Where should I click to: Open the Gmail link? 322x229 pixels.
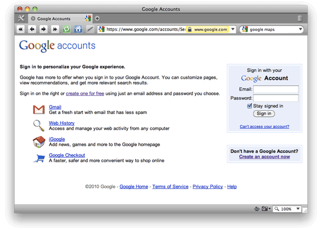tap(55, 107)
